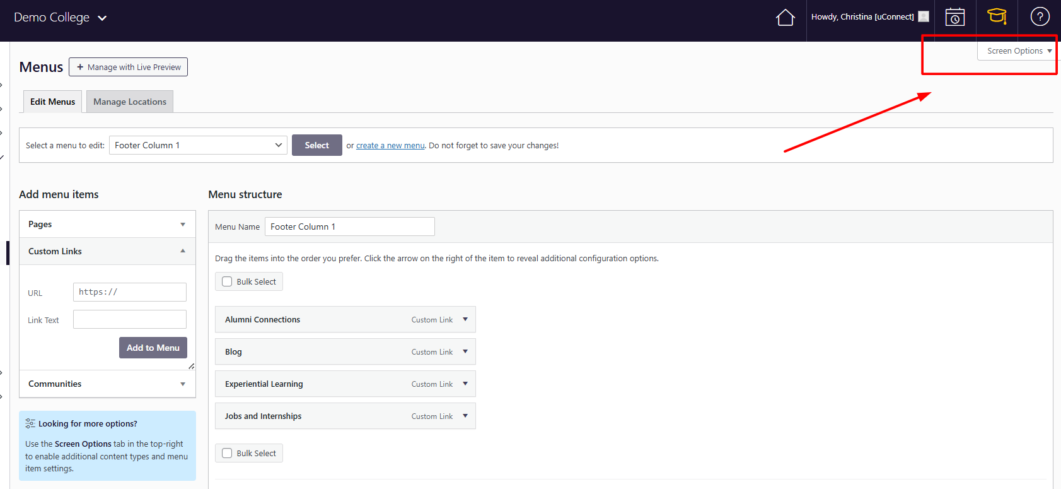This screenshot has width=1061, height=489.
Task: Open the Demo College site dropdown
Action: (x=60, y=18)
